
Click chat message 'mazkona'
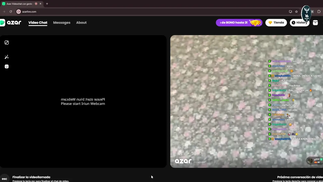(294, 85)
